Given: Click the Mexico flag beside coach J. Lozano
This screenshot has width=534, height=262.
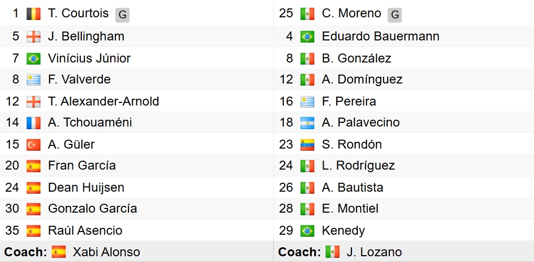Looking at the screenshot, I should [x=333, y=252].
